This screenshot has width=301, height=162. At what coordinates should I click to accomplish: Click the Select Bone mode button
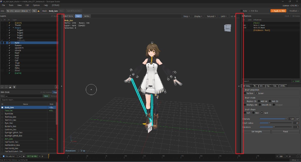click(x=68, y=16)
